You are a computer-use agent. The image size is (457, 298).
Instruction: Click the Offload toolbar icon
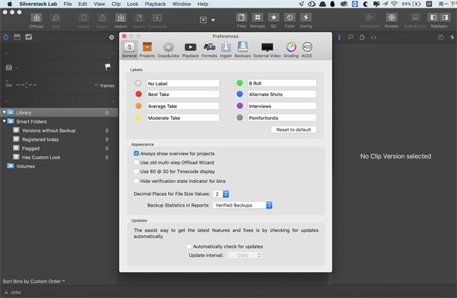(37, 18)
